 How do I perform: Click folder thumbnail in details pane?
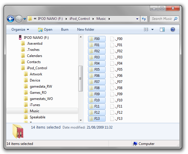coord(18,131)
